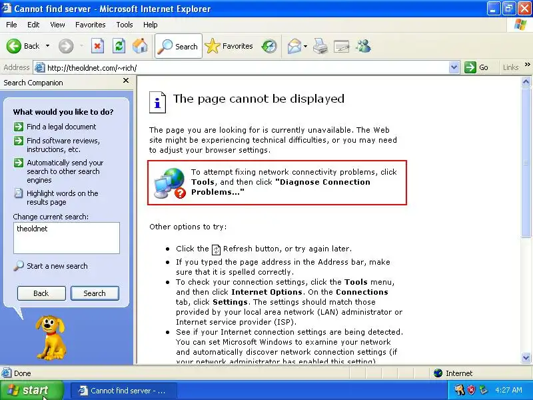This screenshot has width=533, height=400.
Task: Open the Favorites menu
Action: tap(91, 25)
